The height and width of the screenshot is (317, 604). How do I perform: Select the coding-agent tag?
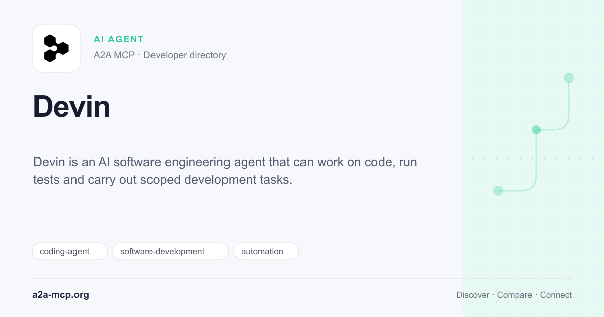(x=70, y=251)
